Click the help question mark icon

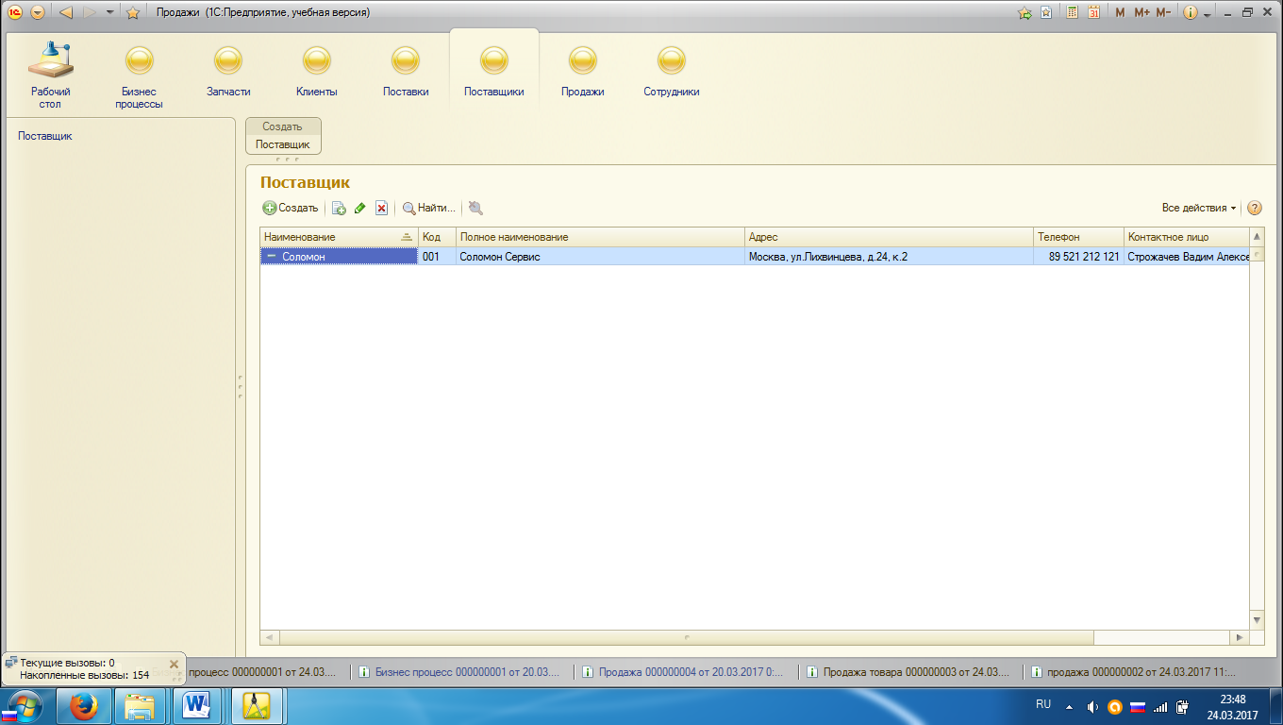point(1255,208)
